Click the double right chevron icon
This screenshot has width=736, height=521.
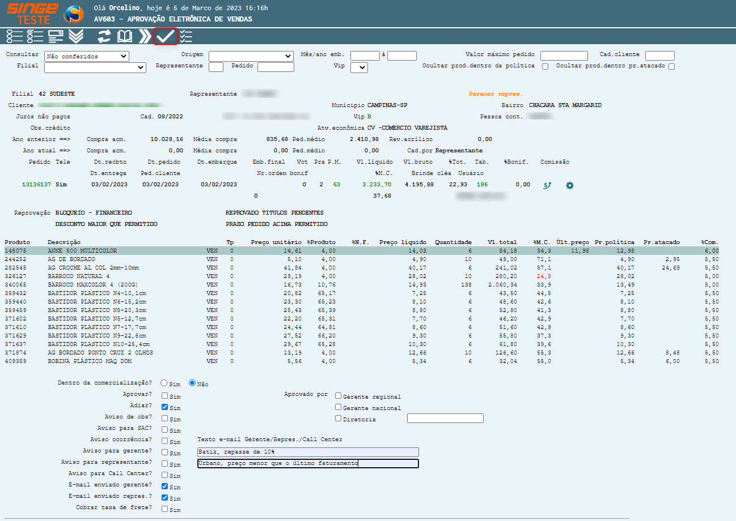click(x=145, y=37)
